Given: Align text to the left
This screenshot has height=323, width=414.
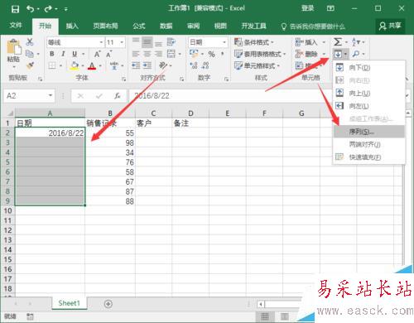Looking at the screenshot, I should [x=136, y=54].
